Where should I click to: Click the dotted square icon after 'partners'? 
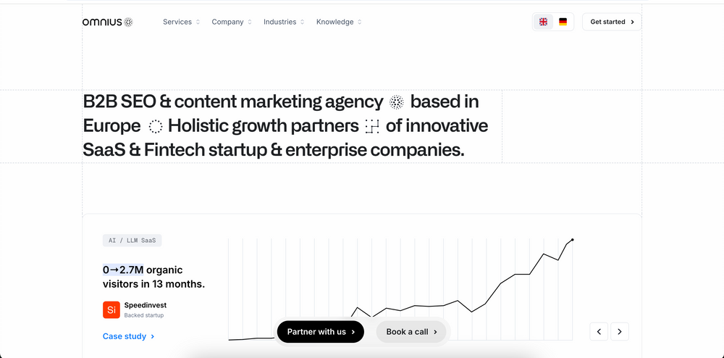[372, 127]
